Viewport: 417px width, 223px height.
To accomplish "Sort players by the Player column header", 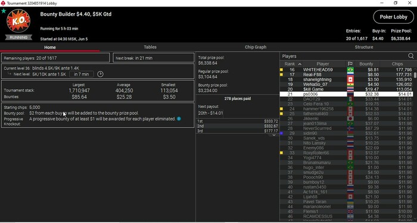I will tap(323, 64).
